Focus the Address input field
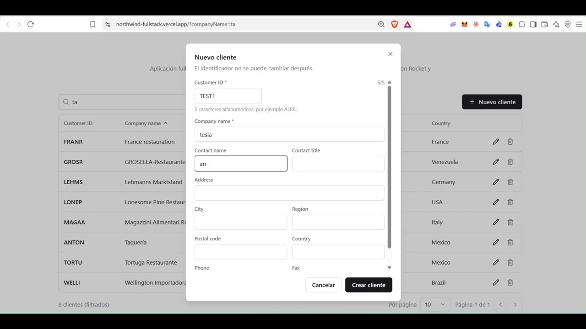The height and width of the screenshot is (329, 586). (289, 193)
